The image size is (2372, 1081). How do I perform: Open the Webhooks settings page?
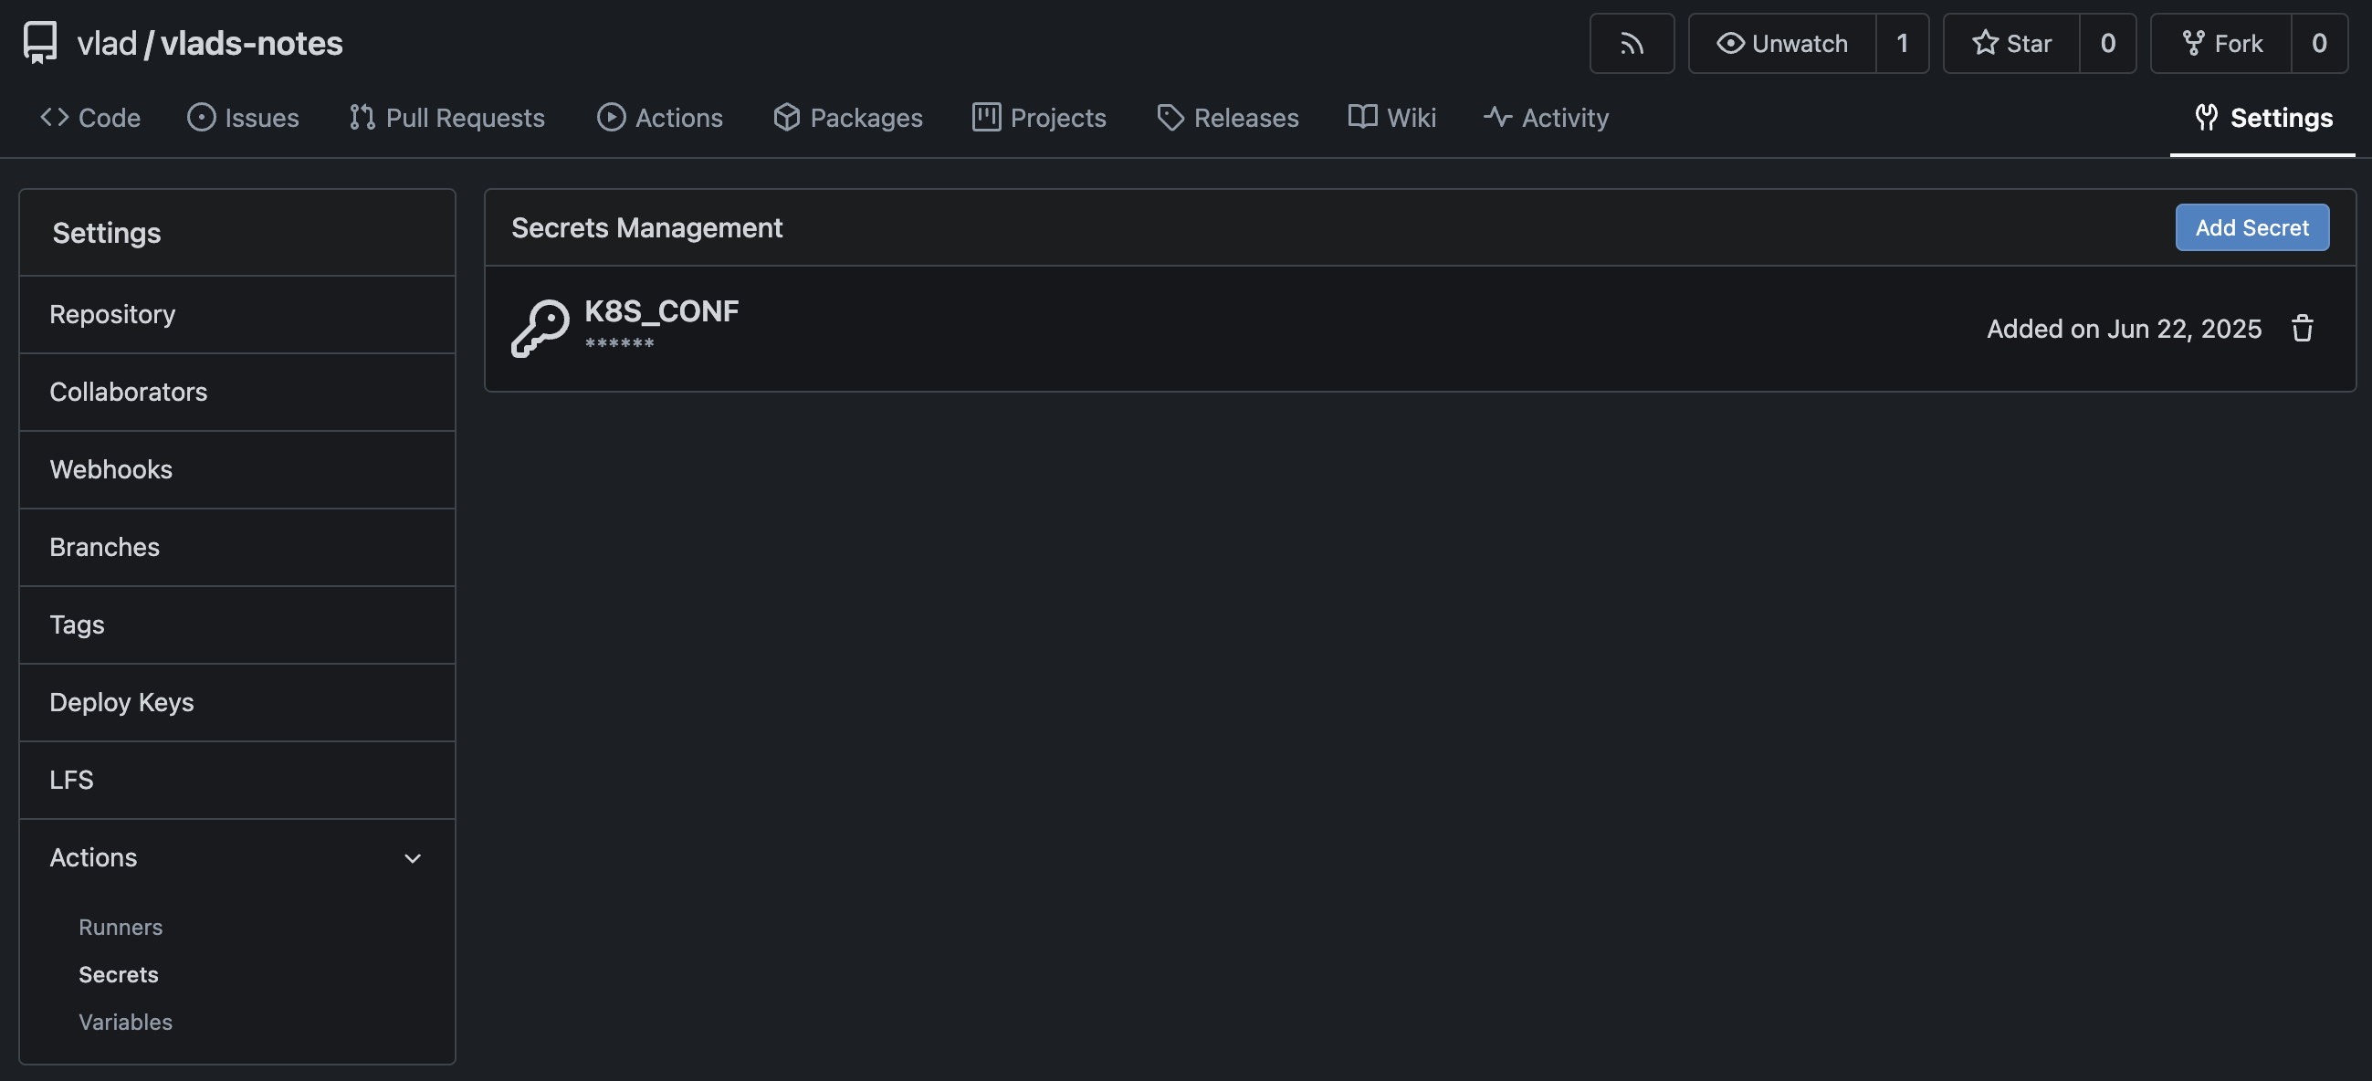(110, 469)
